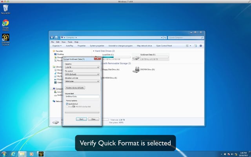Toggle the preview pane icon
Viewport: 251px width, 157px height.
195,46
